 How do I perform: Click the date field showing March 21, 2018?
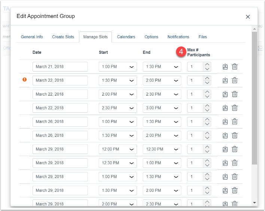click(60, 67)
